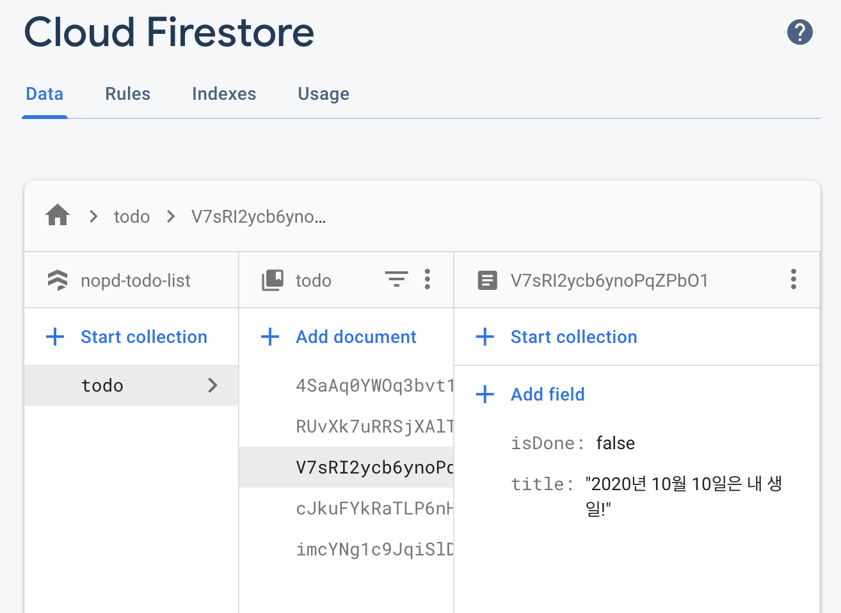
Task: Select document V7sRI2ycb6ynoPq in list
Action: point(346,467)
